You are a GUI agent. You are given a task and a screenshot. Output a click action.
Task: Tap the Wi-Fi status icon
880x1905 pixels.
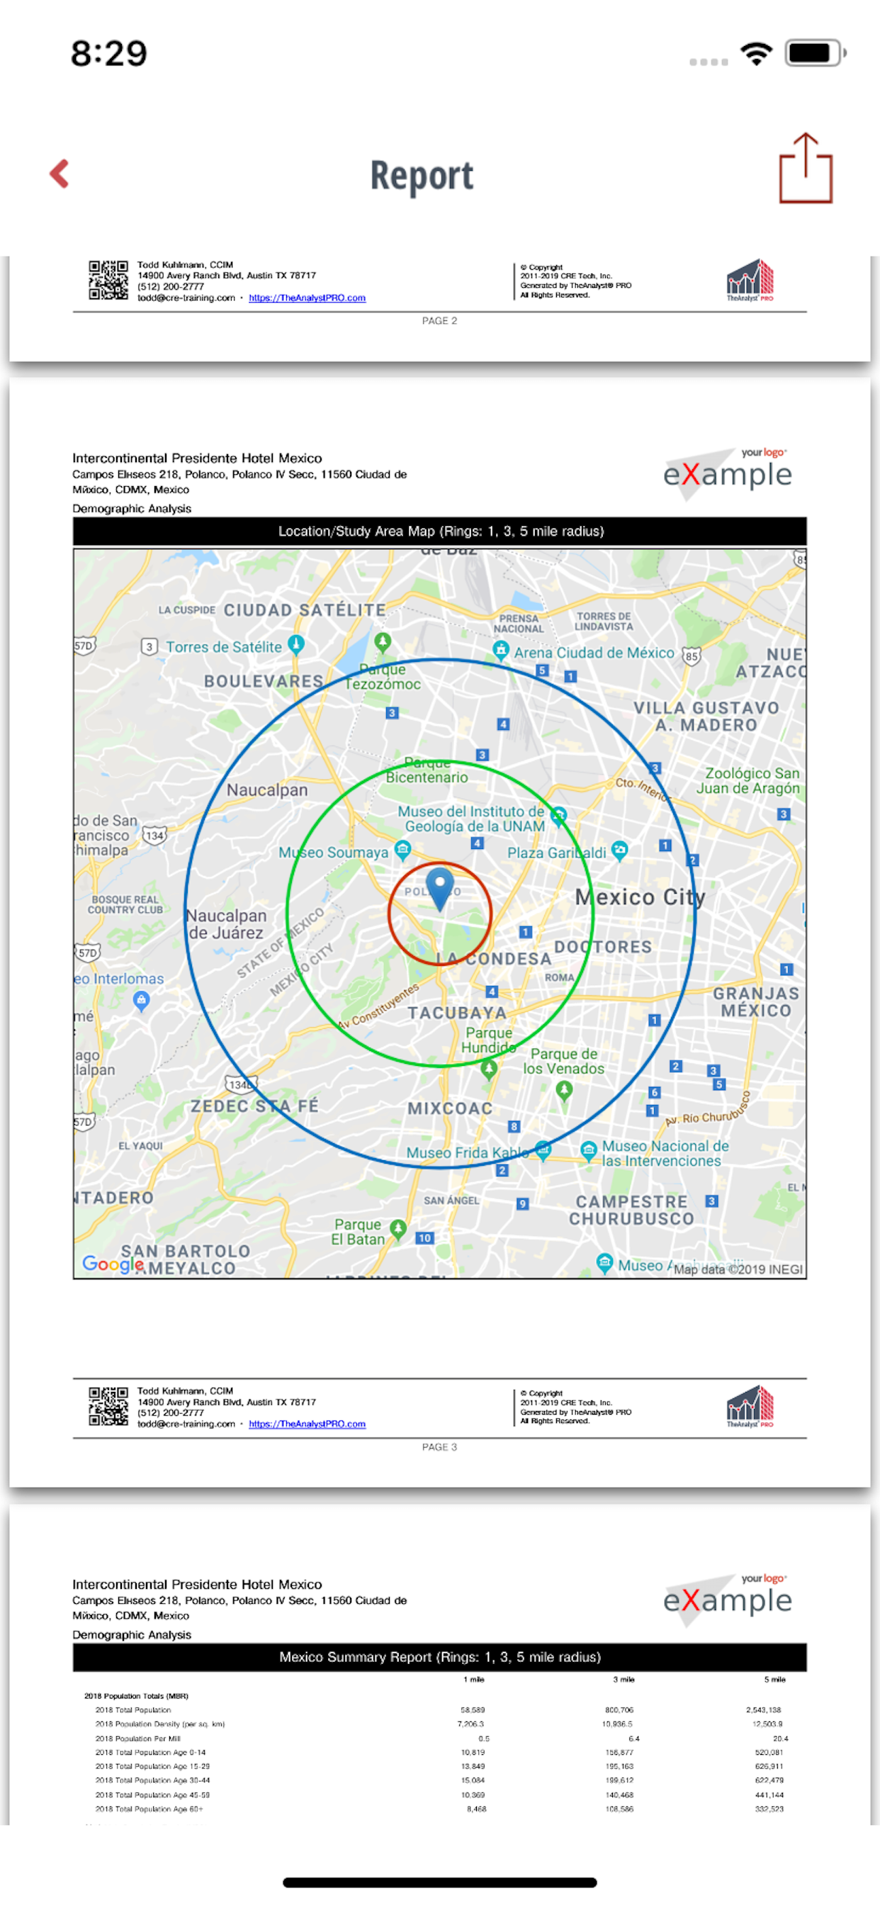(756, 53)
